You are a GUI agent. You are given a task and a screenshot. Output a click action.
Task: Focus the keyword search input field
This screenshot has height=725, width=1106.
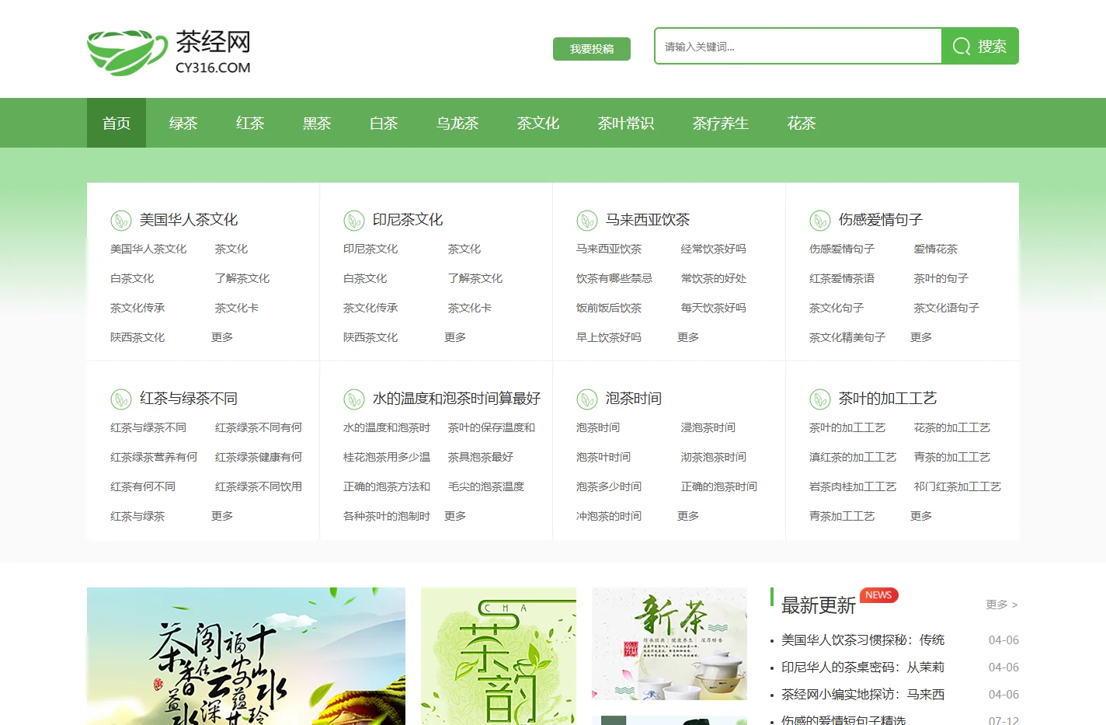pyautogui.click(x=798, y=46)
